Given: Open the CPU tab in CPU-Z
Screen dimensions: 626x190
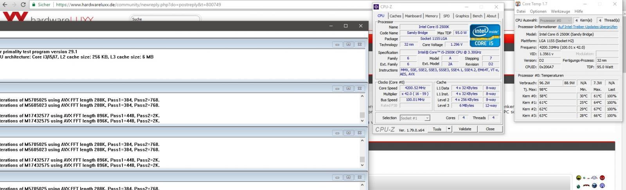Looking at the screenshot, I should point(381,16).
